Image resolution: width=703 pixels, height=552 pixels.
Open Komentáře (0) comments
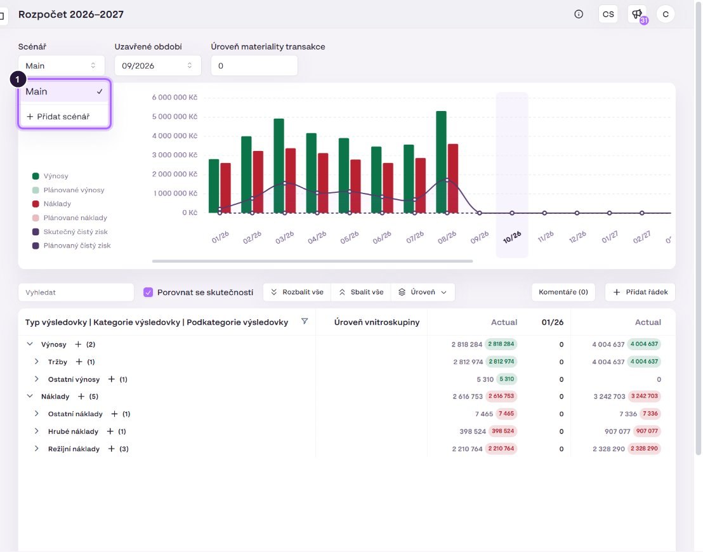563,292
